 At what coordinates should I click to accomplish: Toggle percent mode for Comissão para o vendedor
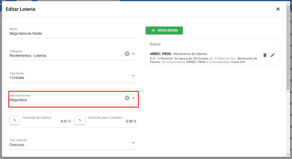80,120
